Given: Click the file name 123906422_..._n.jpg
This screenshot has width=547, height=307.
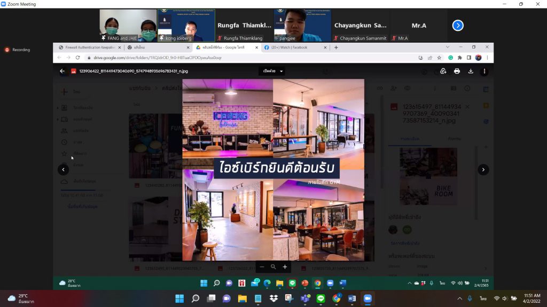Looking at the screenshot, I should click(x=133, y=71).
